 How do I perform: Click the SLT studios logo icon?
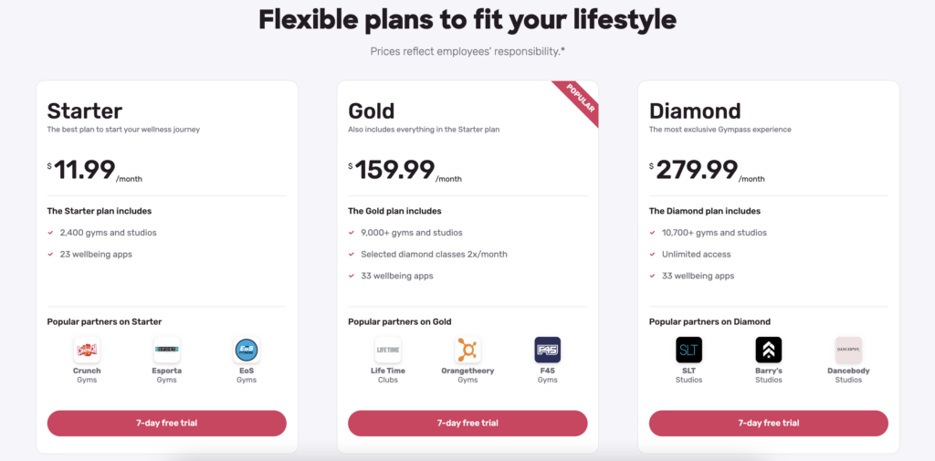[688, 350]
